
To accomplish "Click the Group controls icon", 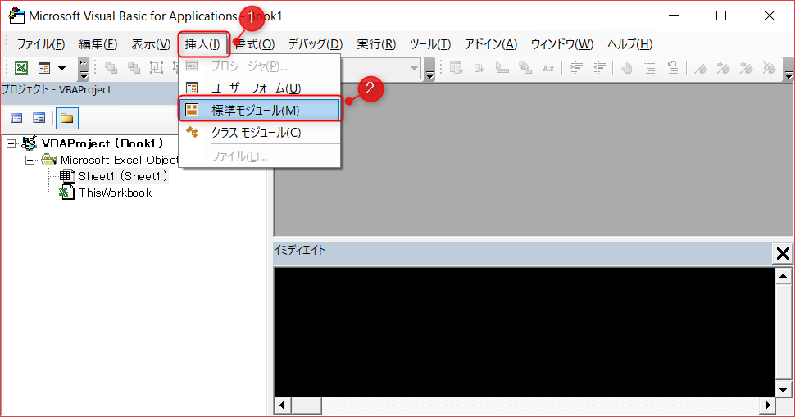I will [157, 68].
